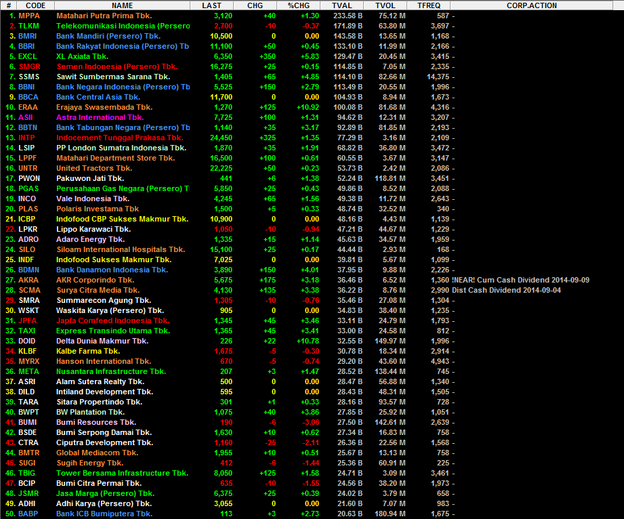Sort by the %CHG column header
The width and height of the screenshot is (624, 519).
[x=299, y=5]
